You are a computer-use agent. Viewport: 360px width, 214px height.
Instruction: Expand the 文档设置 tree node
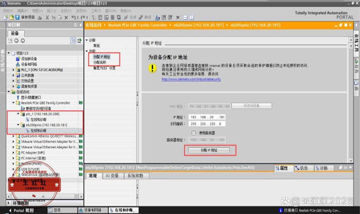pos(13,81)
